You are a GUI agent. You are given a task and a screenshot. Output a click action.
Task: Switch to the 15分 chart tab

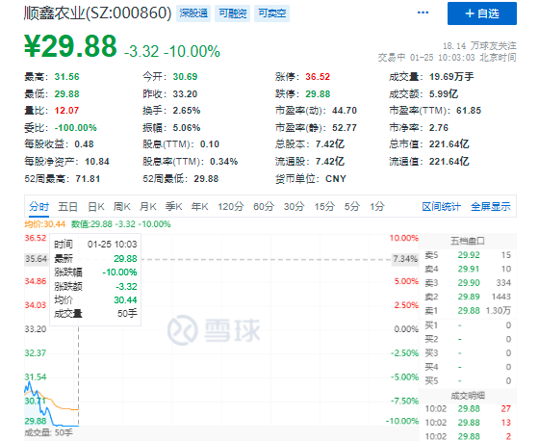[324, 206]
